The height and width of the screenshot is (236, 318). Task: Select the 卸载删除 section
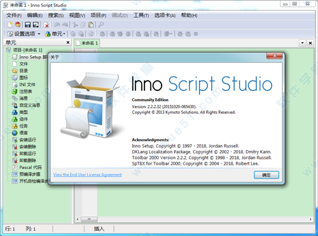pos(27,160)
